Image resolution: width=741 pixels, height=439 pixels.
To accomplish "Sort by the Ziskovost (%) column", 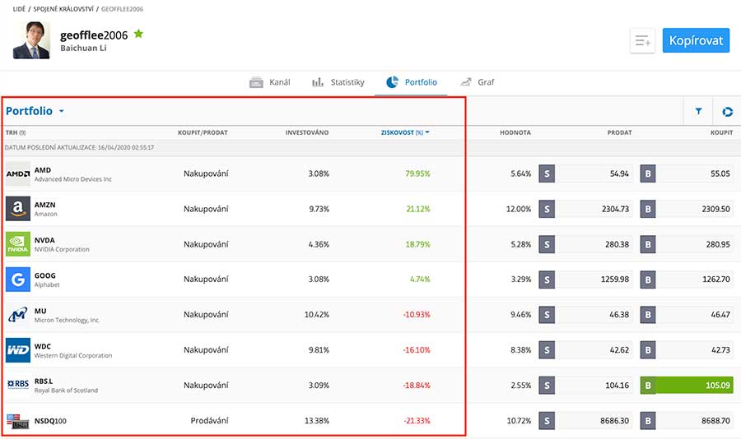I will (404, 132).
